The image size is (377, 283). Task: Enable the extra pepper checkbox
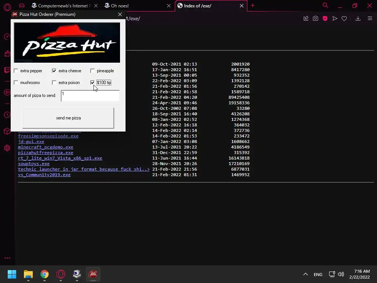[16, 71]
